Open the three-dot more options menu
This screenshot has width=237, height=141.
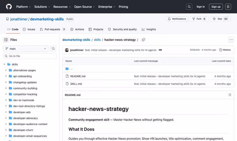tap(231, 40)
